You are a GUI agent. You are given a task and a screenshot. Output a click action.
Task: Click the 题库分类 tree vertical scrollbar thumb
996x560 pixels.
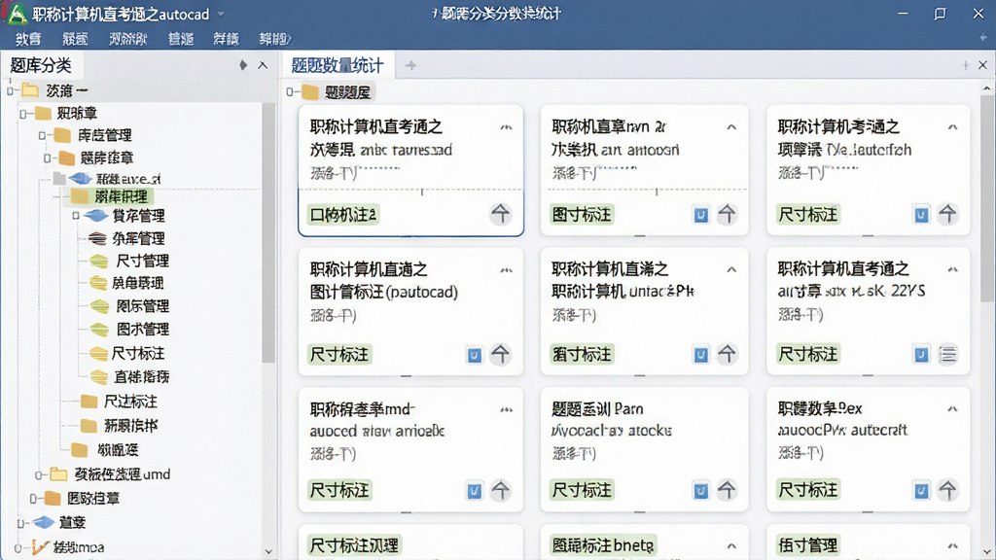[x=268, y=231]
